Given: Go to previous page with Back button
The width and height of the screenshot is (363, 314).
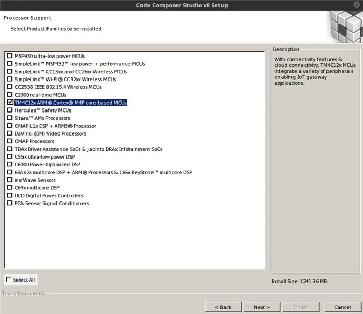Looking at the screenshot, I should click(x=223, y=307).
